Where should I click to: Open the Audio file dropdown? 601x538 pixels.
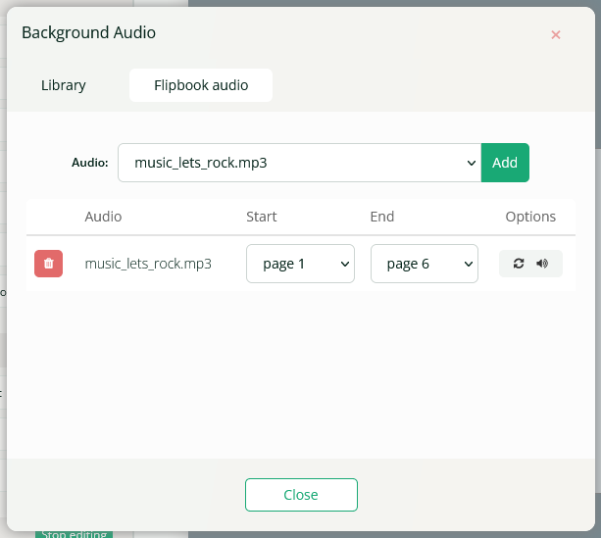pyautogui.click(x=299, y=163)
